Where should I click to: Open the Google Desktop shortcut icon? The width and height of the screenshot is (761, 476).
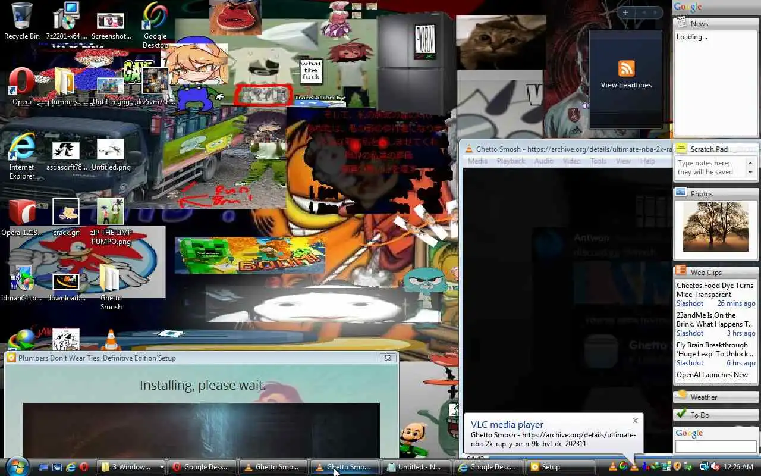(x=155, y=25)
